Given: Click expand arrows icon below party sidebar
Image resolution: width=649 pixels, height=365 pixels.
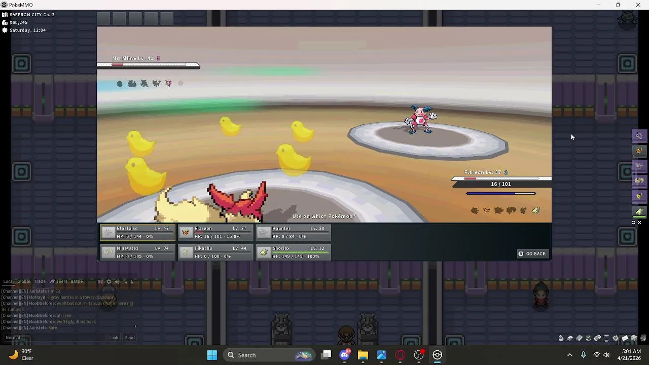Looking at the screenshot, I should click(x=639, y=223).
